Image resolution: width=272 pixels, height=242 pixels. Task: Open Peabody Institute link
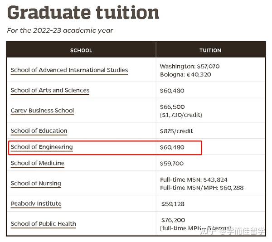click(x=36, y=203)
